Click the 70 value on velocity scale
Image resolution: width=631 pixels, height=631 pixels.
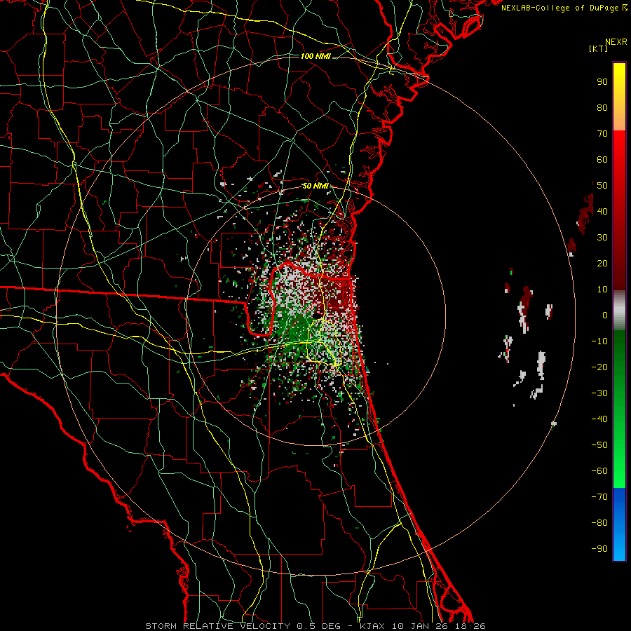coord(602,134)
